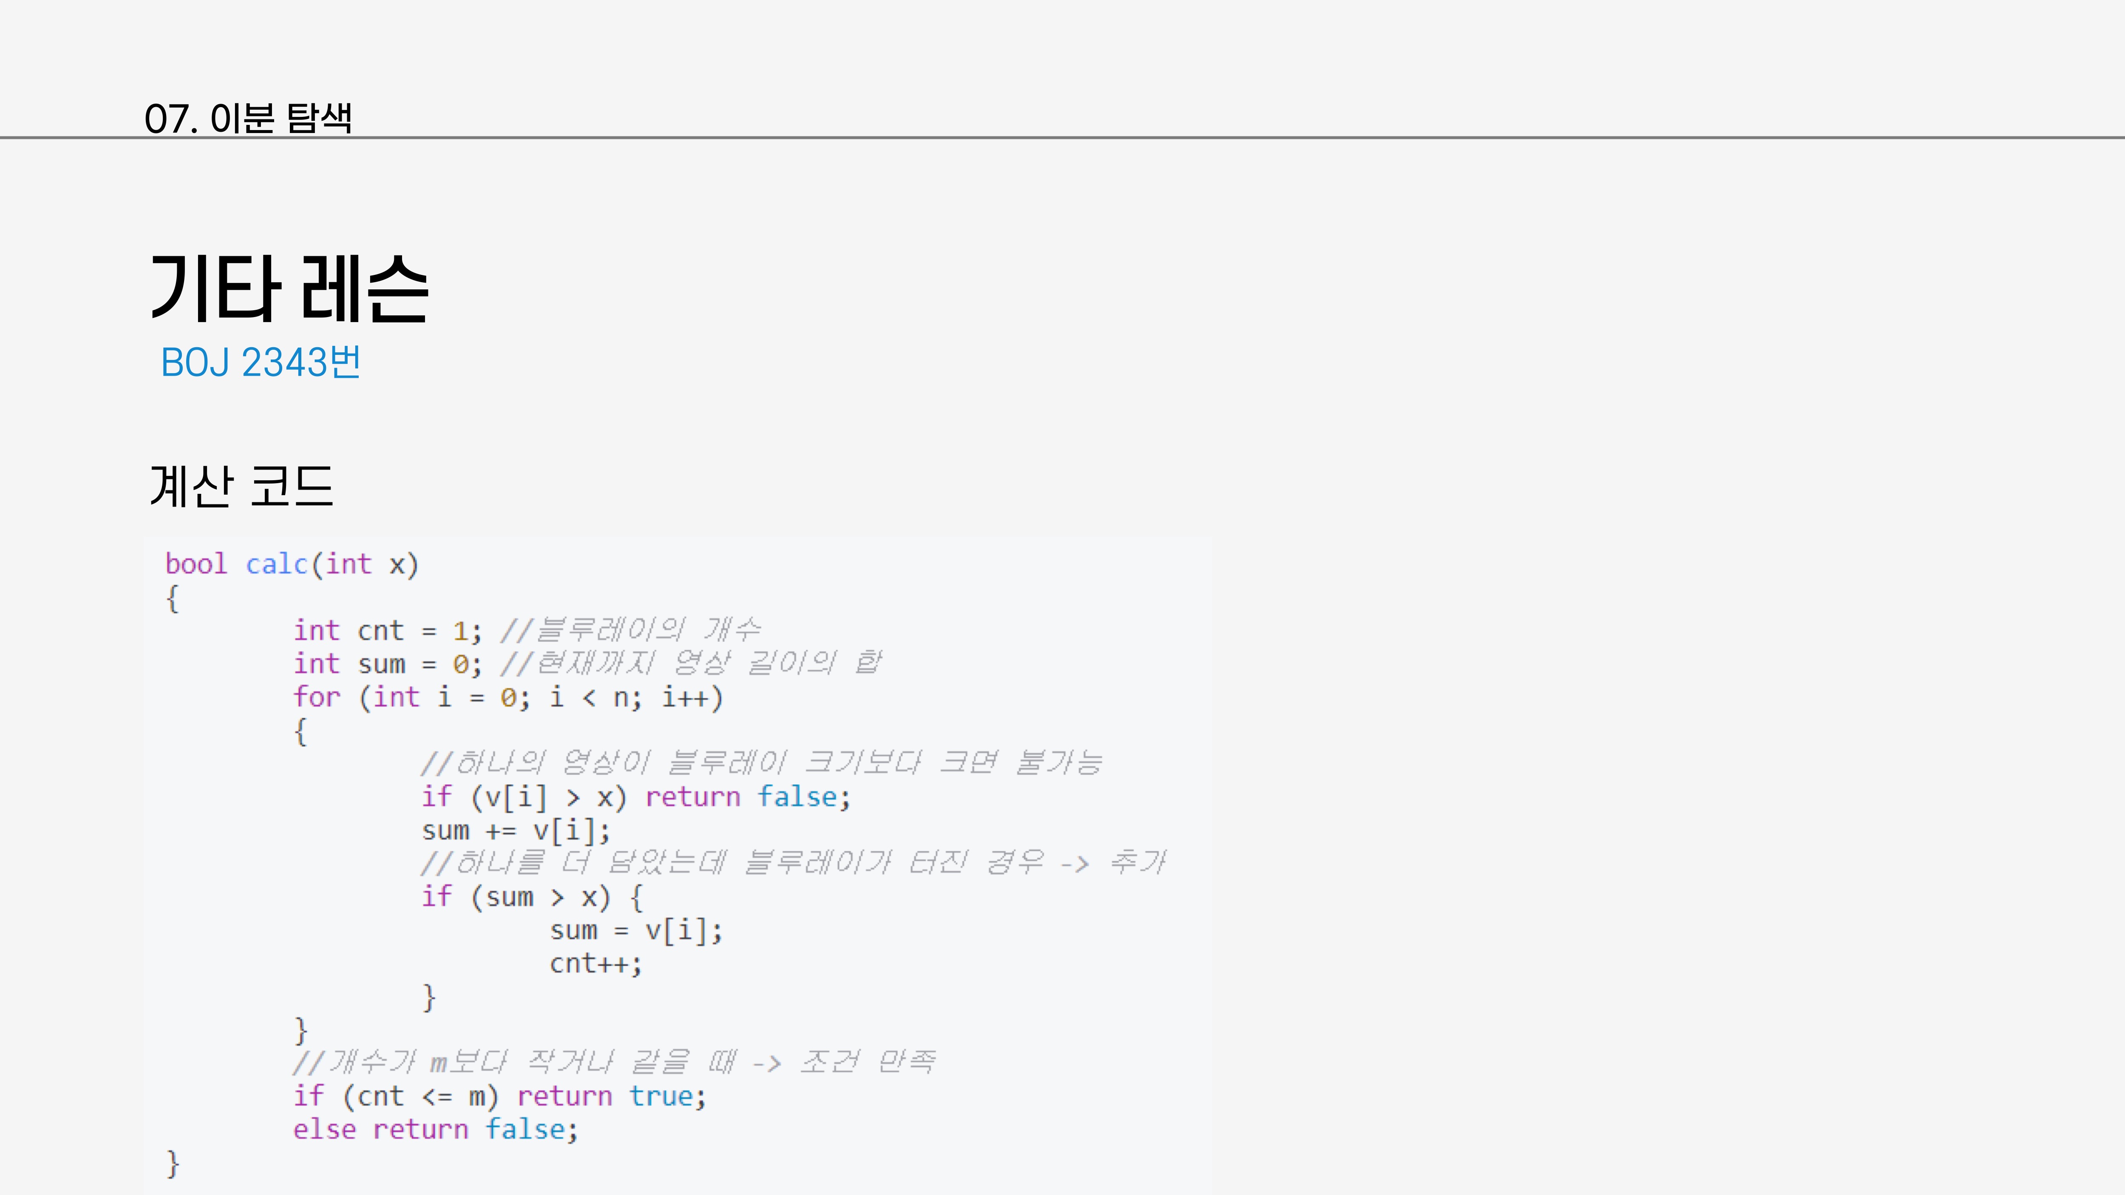Click the 'cnt++;' statement
Screen dimensions: 2125x1195
595,964
